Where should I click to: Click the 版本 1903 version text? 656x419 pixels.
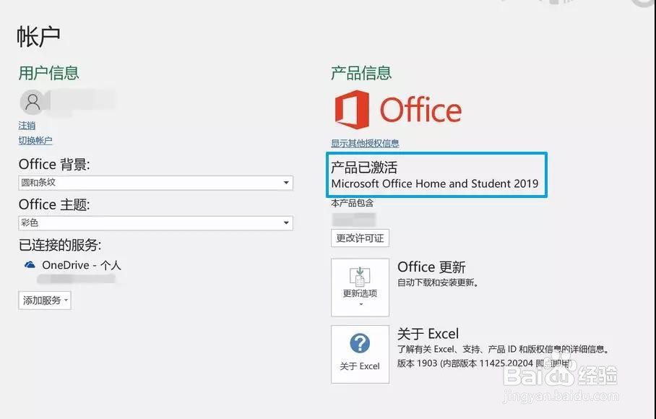[x=485, y=363]
